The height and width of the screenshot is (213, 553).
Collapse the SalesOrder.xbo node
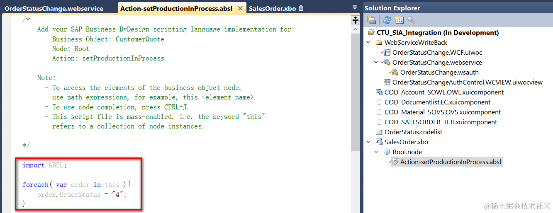tap(368, 142)
